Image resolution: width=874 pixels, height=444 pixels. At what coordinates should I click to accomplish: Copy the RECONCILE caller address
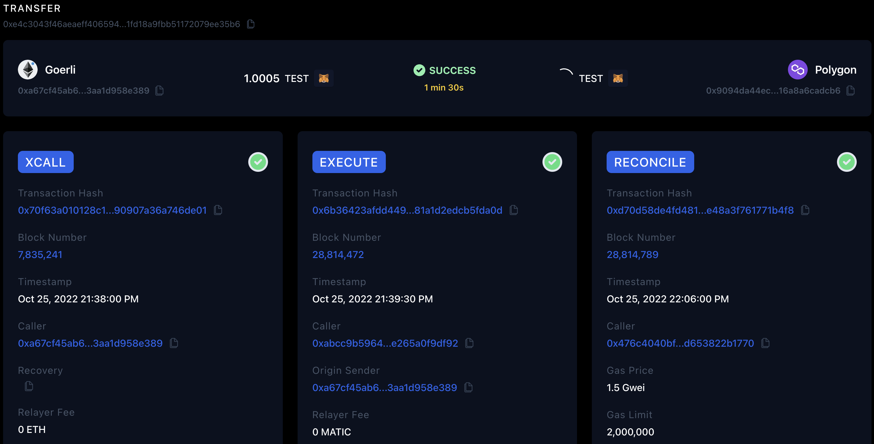click(765, 343)
